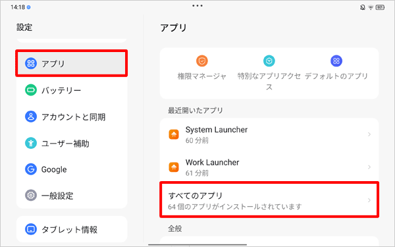Open 権限マネージャ label
395x247 pixels.
pyautogui.click(x=202, y=76)
